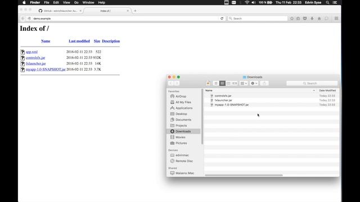Click the file icon next to app.xml
This screenshot has height=202, width=360.
click(x=22, y=52)
